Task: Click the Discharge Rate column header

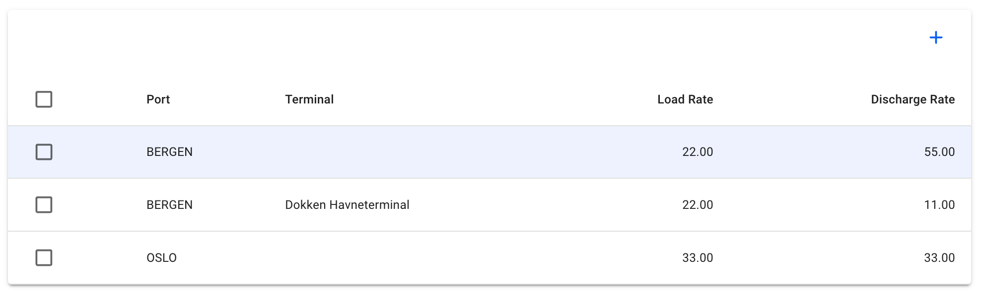Action: pyautogui.click(x=913, y=99)
